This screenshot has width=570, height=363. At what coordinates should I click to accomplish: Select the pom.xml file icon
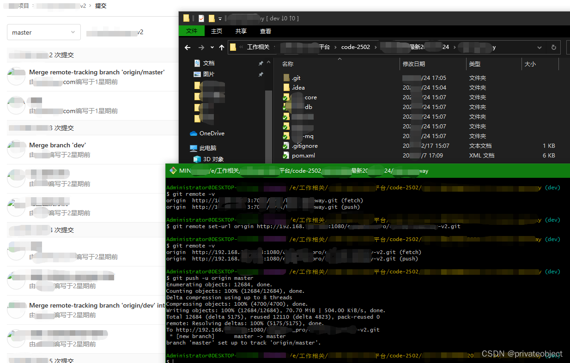pyautogui.click(x=286, y=156)
